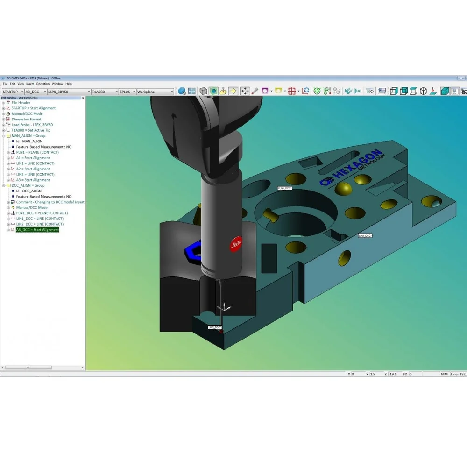Close the Edit Window panel
Screen dimensions: 467x460
pos(83,98)
